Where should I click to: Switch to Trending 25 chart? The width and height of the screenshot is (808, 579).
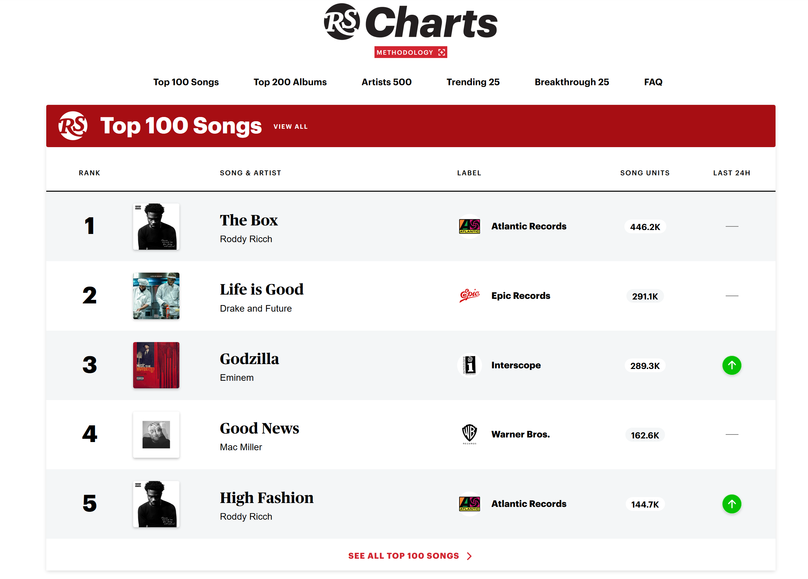coord(473,82)
